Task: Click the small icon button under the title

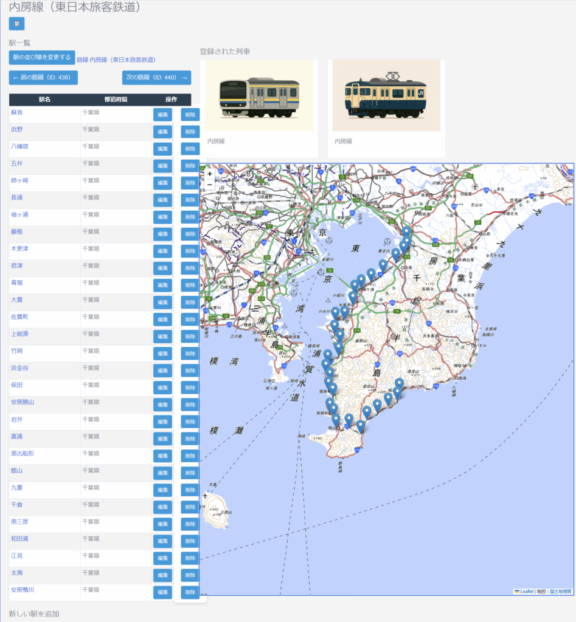Action: pos(16,24)
